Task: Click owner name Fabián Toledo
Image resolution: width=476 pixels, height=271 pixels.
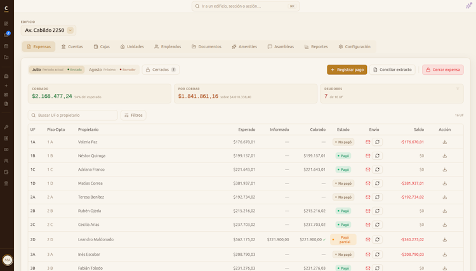Action: (90, 268)
